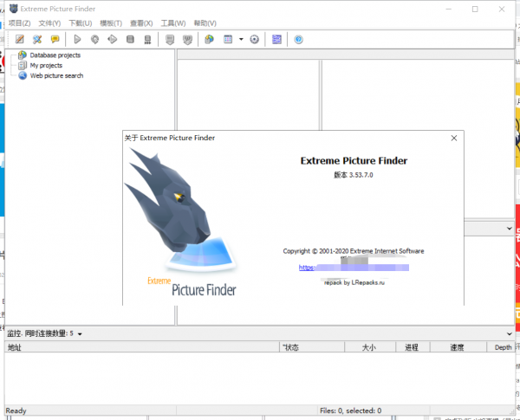Select My projects in the tree
The image size is (520, 420).
click(x=46, y=65)
